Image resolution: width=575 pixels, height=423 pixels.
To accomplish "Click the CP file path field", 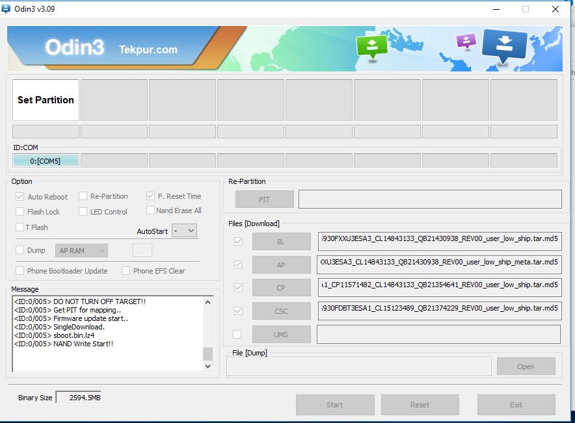I will (440, 287).
